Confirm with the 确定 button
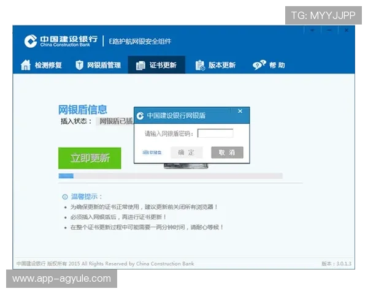Image resolution: width=368 pixels, height=294 pixels. point(186,153)
